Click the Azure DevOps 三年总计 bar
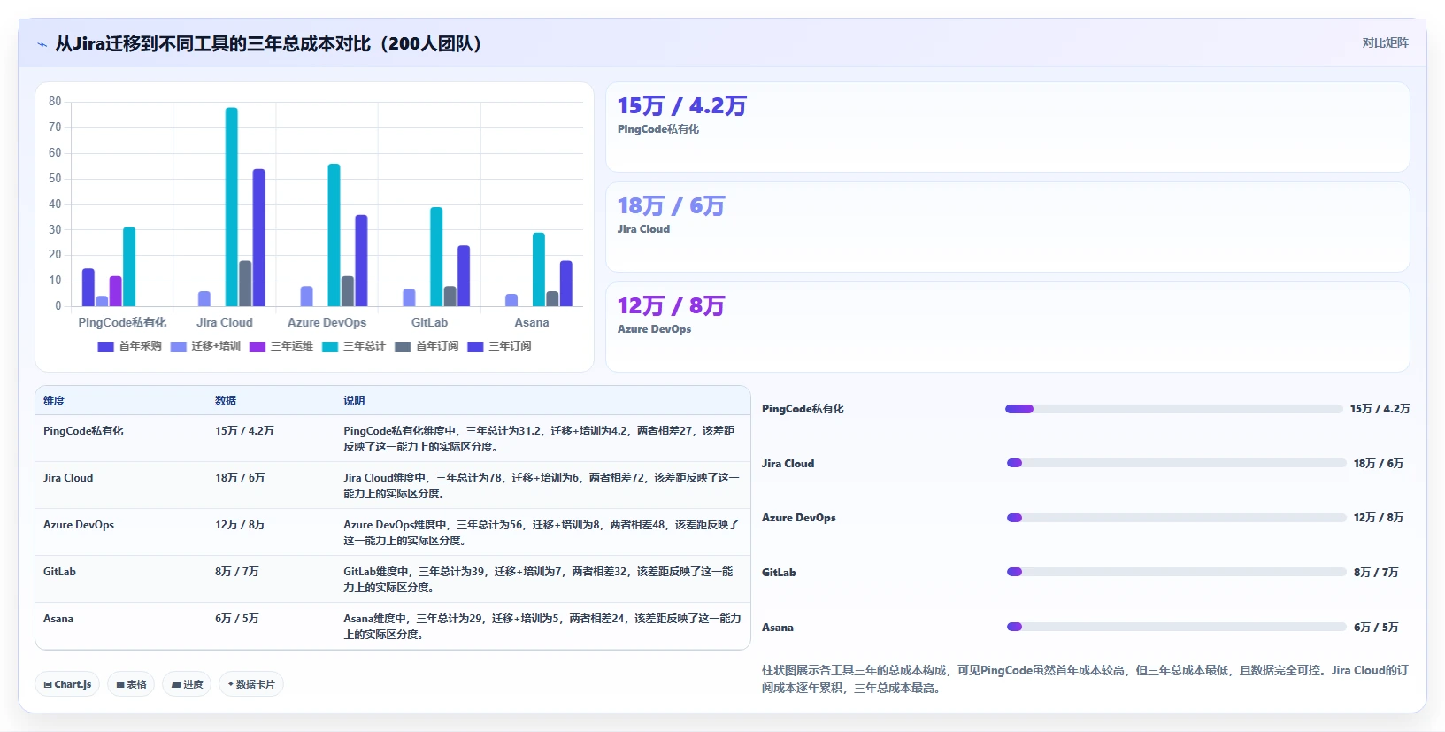The height and width of the screenshot is (732, 1445). point(334,235)
